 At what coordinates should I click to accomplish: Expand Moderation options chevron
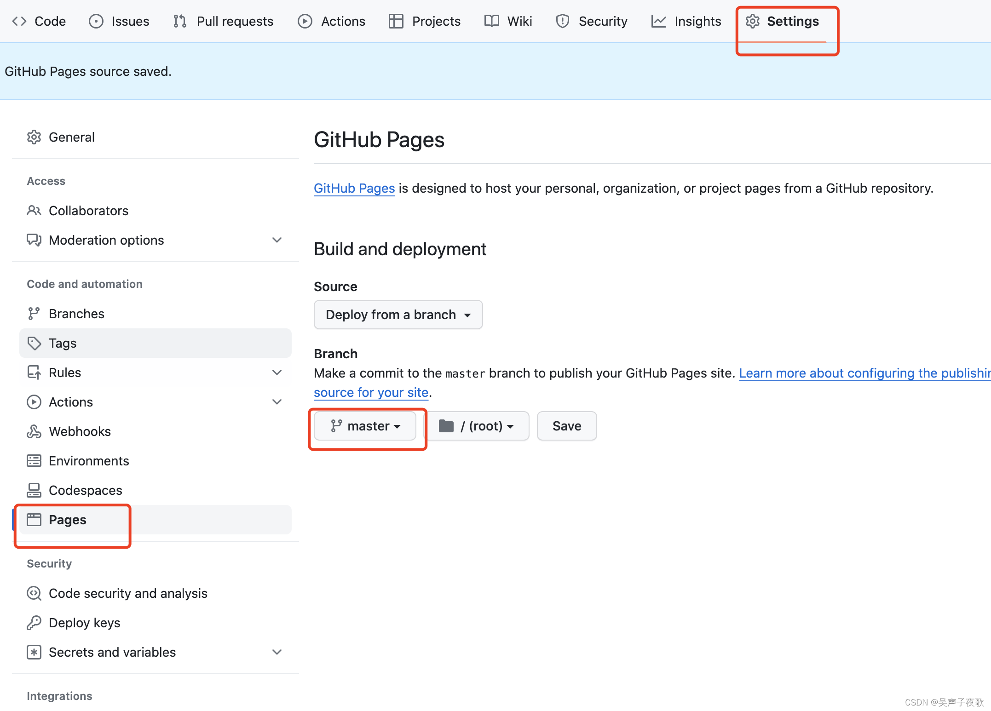(277, 240)
